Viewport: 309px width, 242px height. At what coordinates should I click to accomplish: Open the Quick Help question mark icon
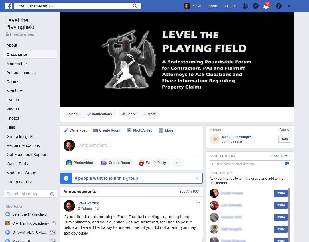(279, 6)
